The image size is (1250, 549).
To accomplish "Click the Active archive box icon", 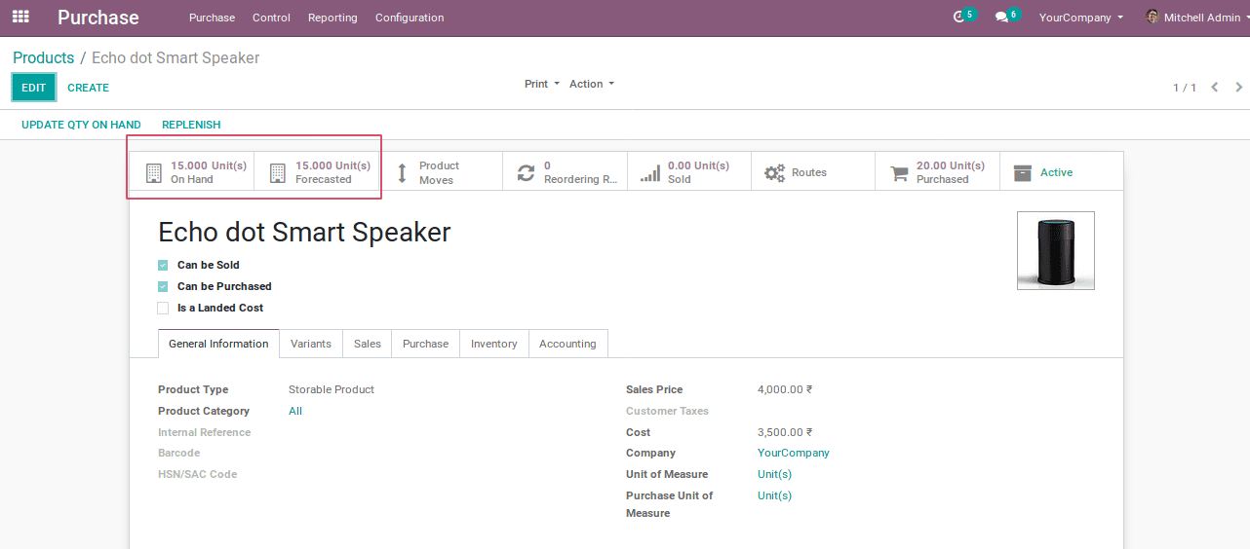I will pos(1023,173).
